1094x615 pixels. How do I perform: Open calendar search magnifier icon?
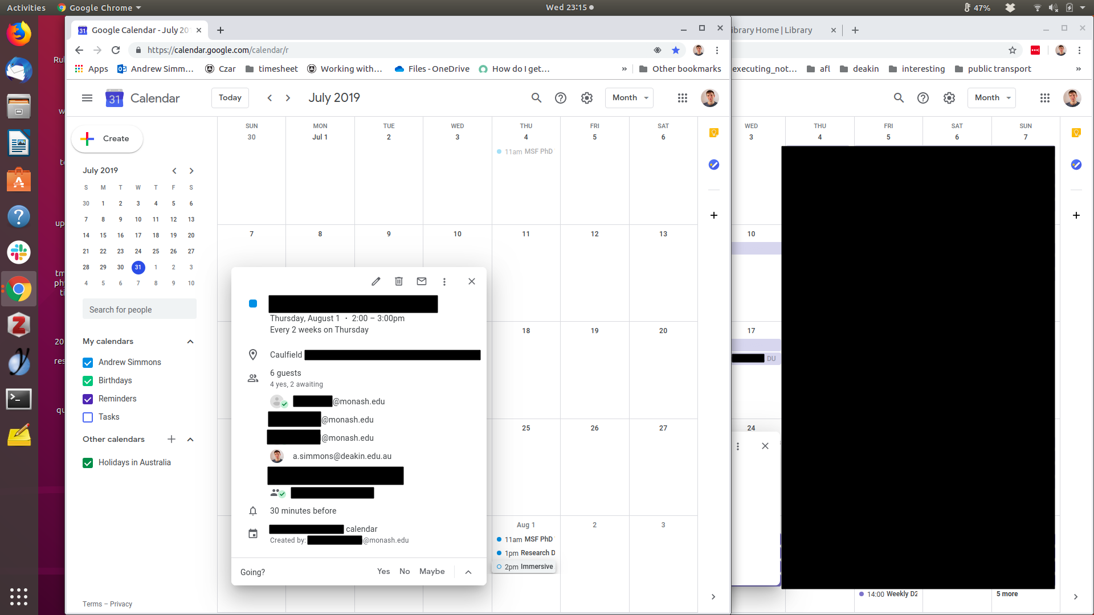[536, 98]
